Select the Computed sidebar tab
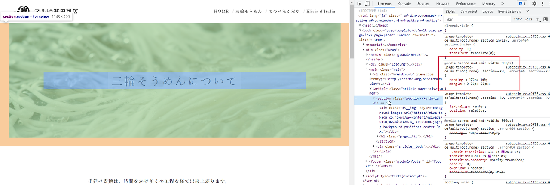The image size is (550, 185). click(468, 12)
